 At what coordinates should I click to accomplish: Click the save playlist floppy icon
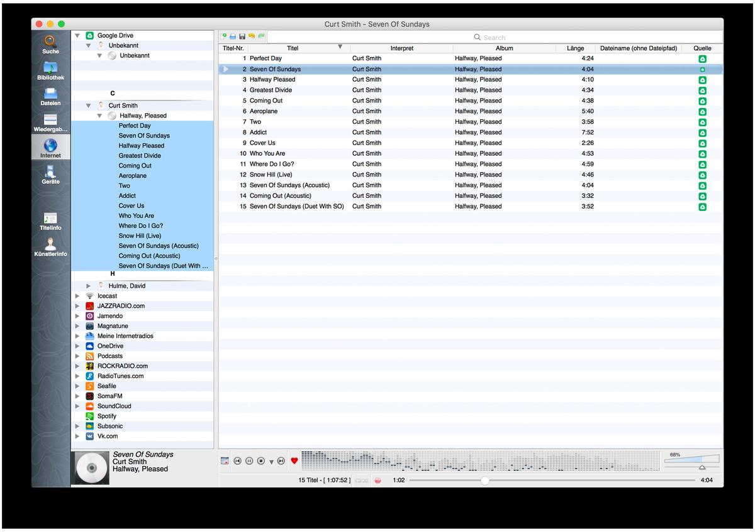point(242,37)
